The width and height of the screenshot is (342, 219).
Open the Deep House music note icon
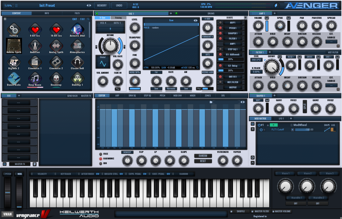click(35, 78)
